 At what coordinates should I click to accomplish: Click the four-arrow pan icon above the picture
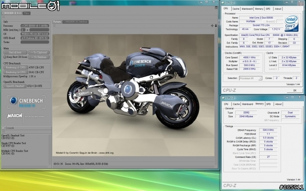coord(212,25)
